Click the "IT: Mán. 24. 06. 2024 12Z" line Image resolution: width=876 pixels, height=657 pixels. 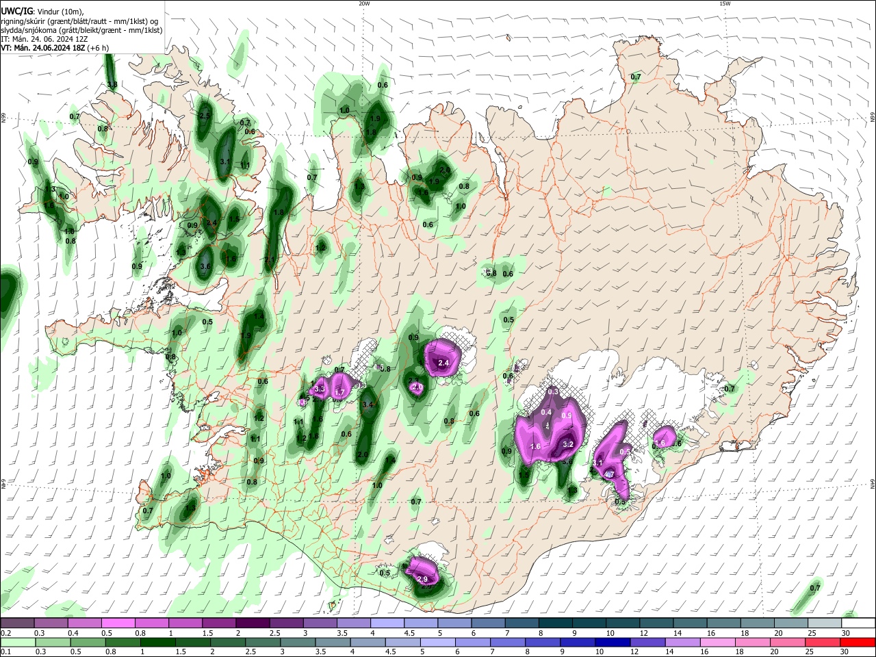coord(44,39)
